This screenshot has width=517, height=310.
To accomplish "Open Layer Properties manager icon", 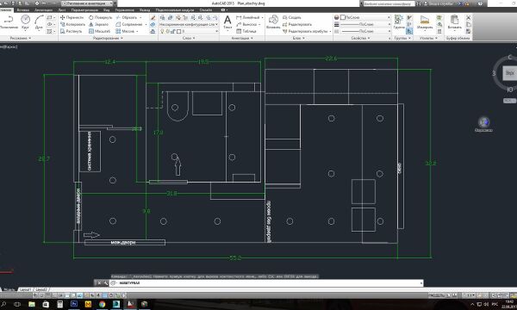I will [162, 17].
